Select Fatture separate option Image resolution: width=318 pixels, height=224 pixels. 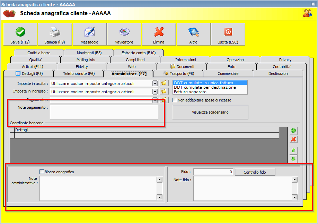tap(210, 92)
